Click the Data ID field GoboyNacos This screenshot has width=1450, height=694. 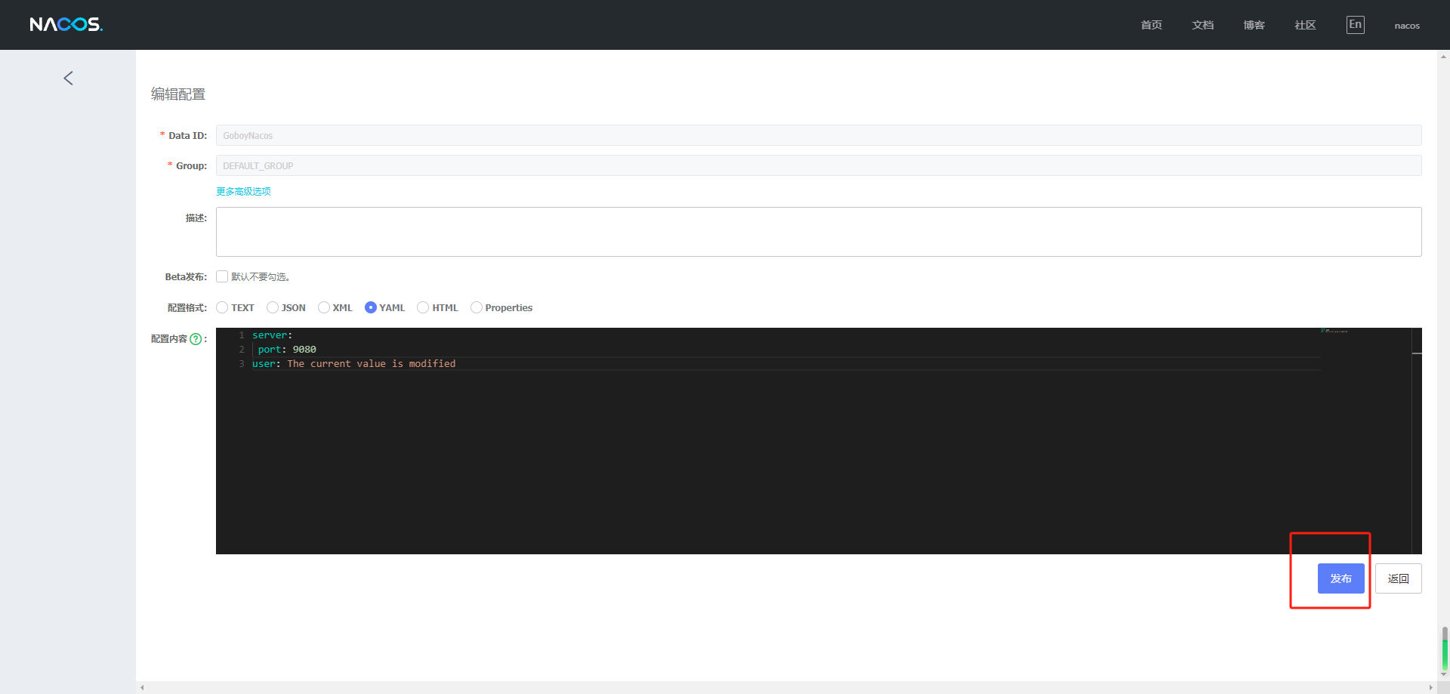pyautogui.click(x=819, y=135)
